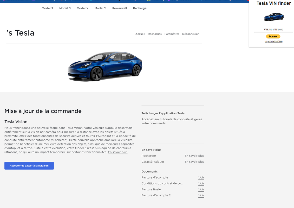Go to Model 3 in top navigation

pos(65,8)
